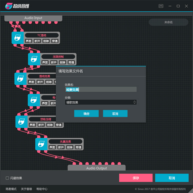Click the 混响效果 node plugin icon
Screen dimensions: 193x193
point(21,78)
